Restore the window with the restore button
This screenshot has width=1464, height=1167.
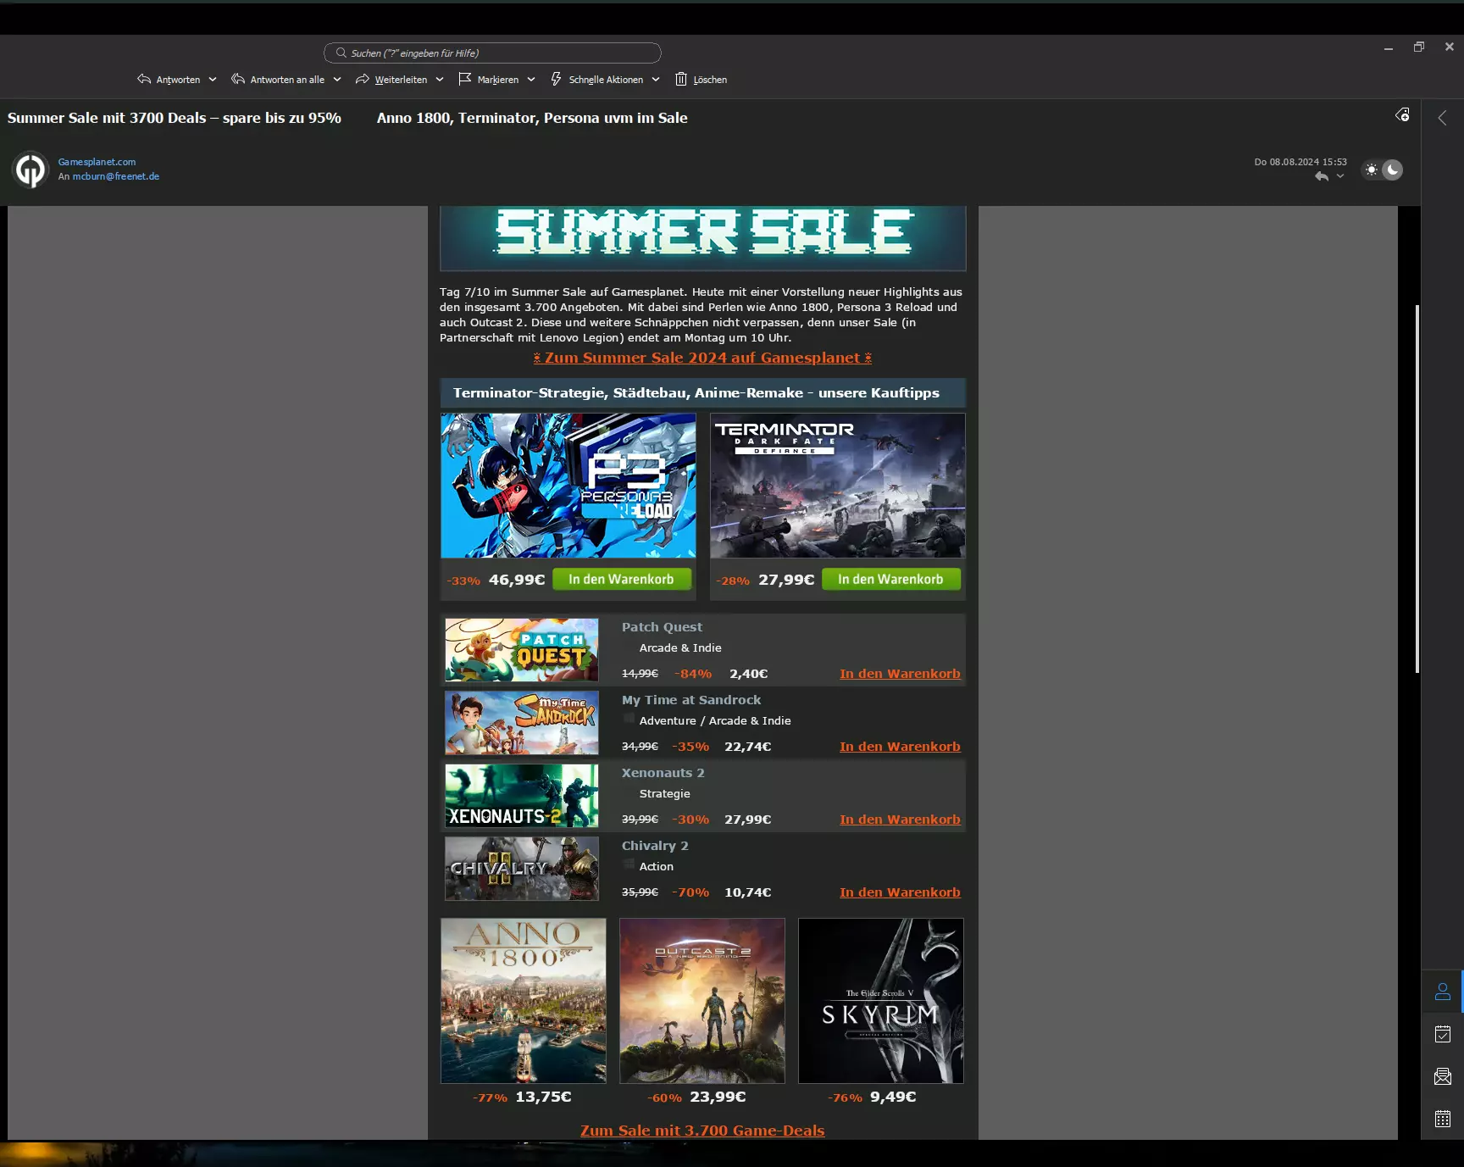tap(1419, 47)
